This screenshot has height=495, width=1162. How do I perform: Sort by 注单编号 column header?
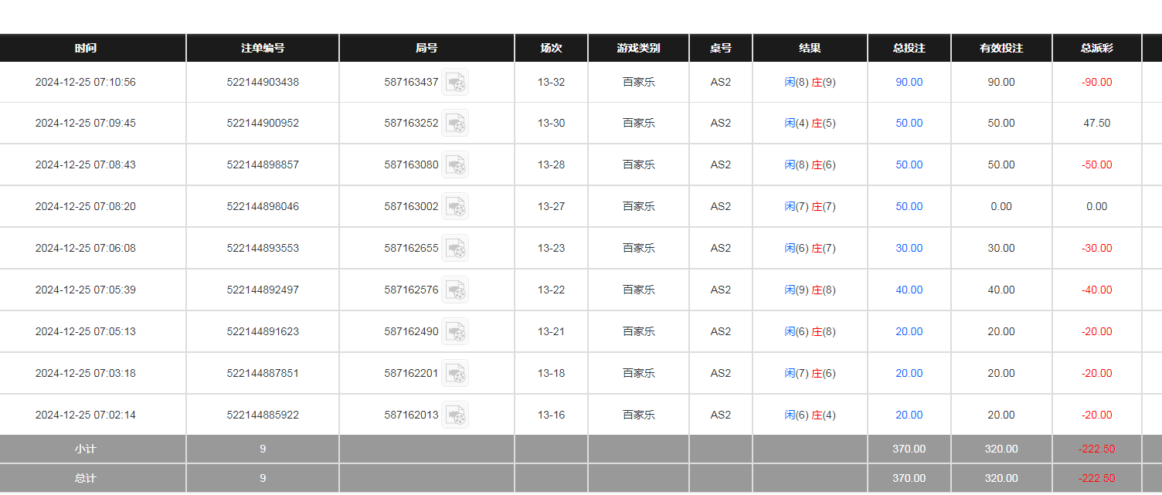[x=263, y=48]
